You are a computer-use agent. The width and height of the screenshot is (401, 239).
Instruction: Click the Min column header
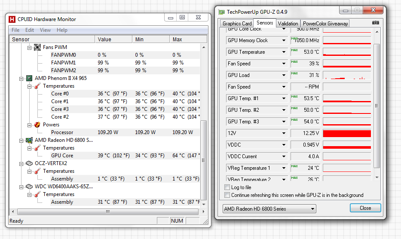151,40
